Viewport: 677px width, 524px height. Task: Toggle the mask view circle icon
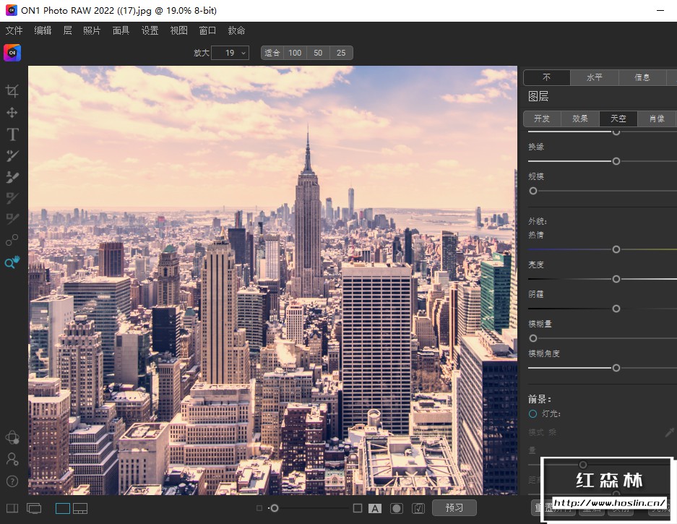396,508
